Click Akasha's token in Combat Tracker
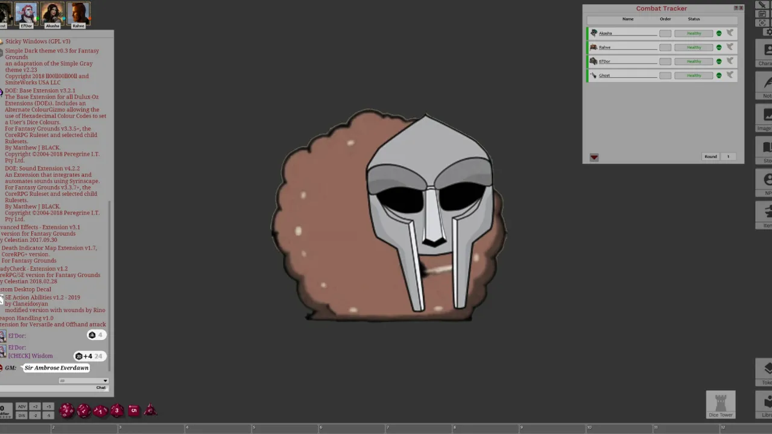Image resolution: width=772 pixels, height=434 pixels. point(593,33)
